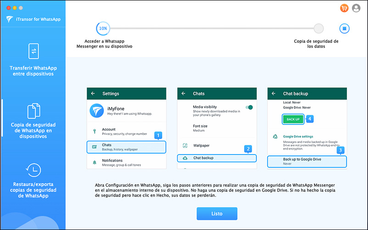368x230 pixels.
Task: Click the red close window button
Action: (x=8, y=8)
